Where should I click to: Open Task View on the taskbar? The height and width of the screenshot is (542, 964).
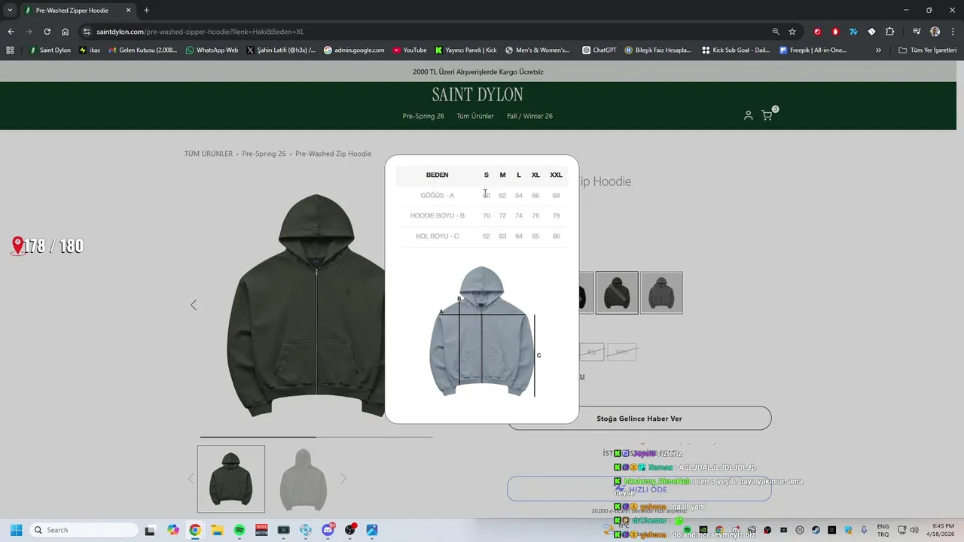(x=151, y=530)
